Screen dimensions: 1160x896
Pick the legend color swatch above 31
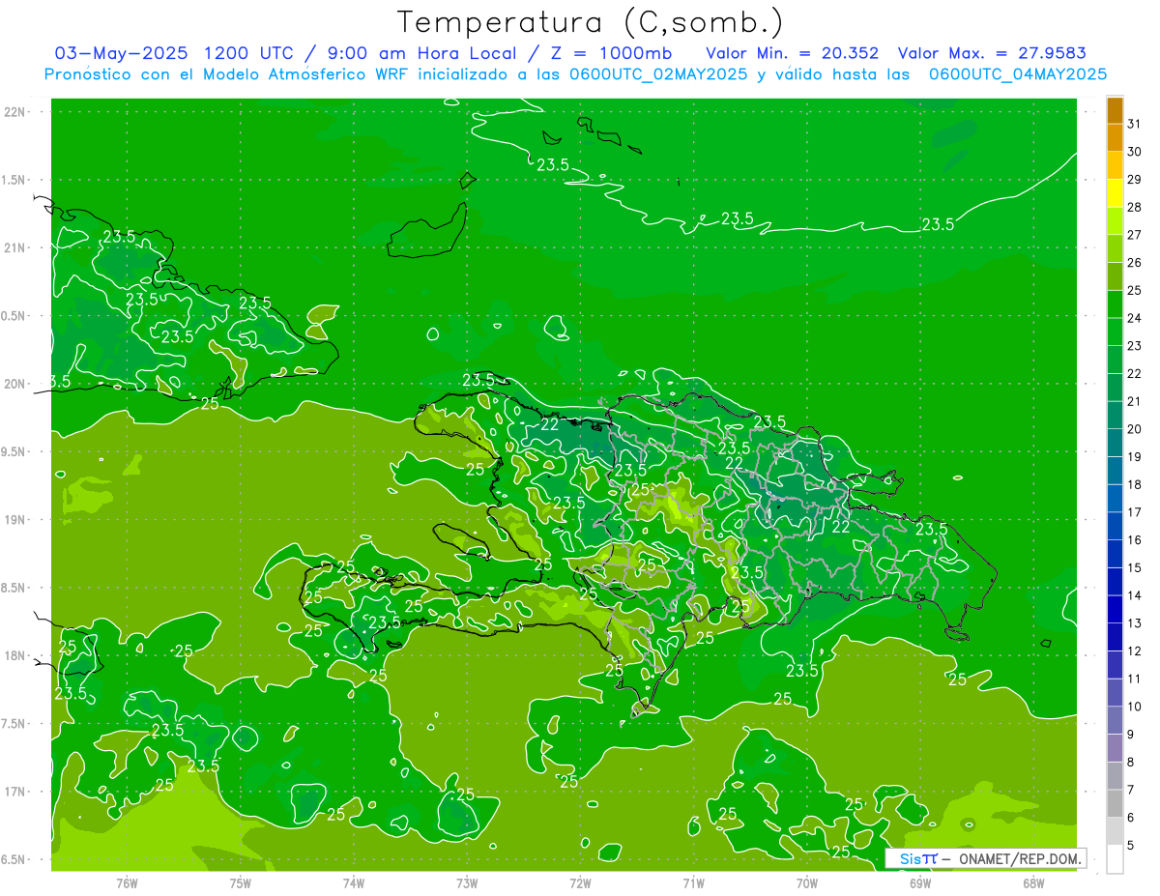click(1115, 110)
